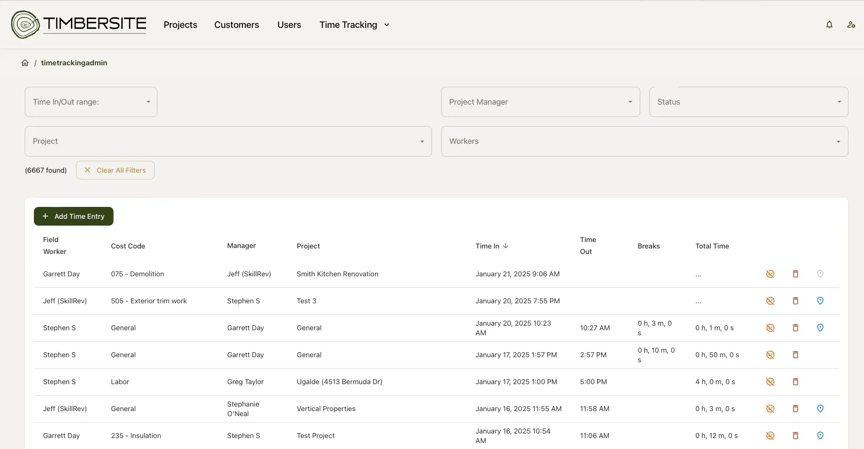Open location pin for Test 3 entry
Image resolution: width=864 pixels, height=449 pixels.
pos(820,301)
